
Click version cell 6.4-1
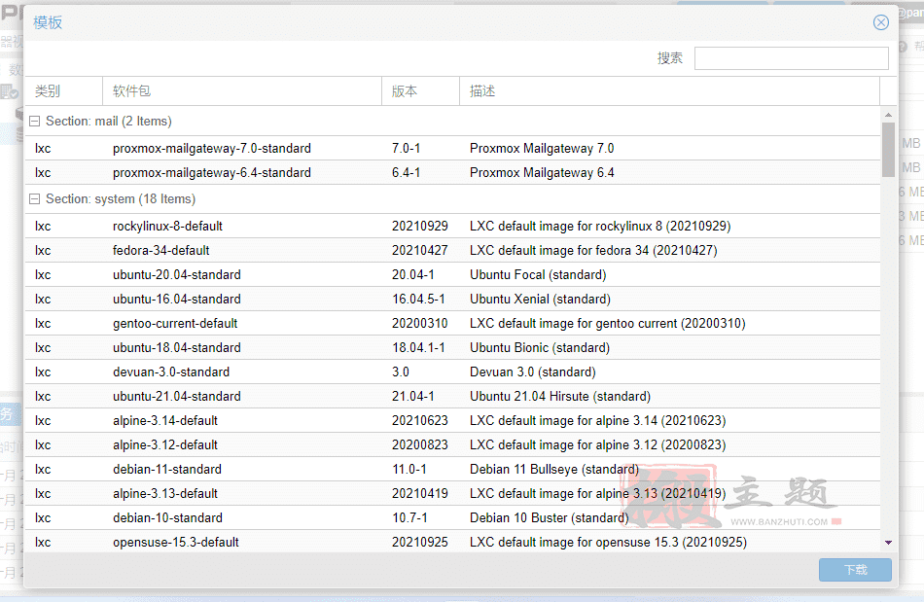[406, 172]
